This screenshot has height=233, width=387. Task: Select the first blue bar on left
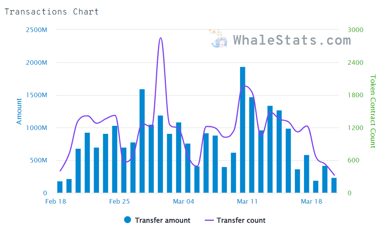click(x=60, y=187)
